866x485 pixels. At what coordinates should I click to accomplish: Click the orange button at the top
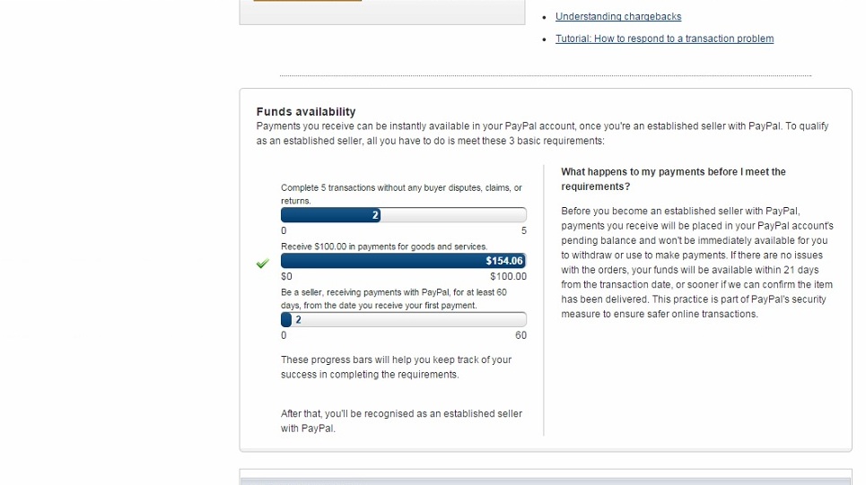pyautogui.click(x=308, y=1)
